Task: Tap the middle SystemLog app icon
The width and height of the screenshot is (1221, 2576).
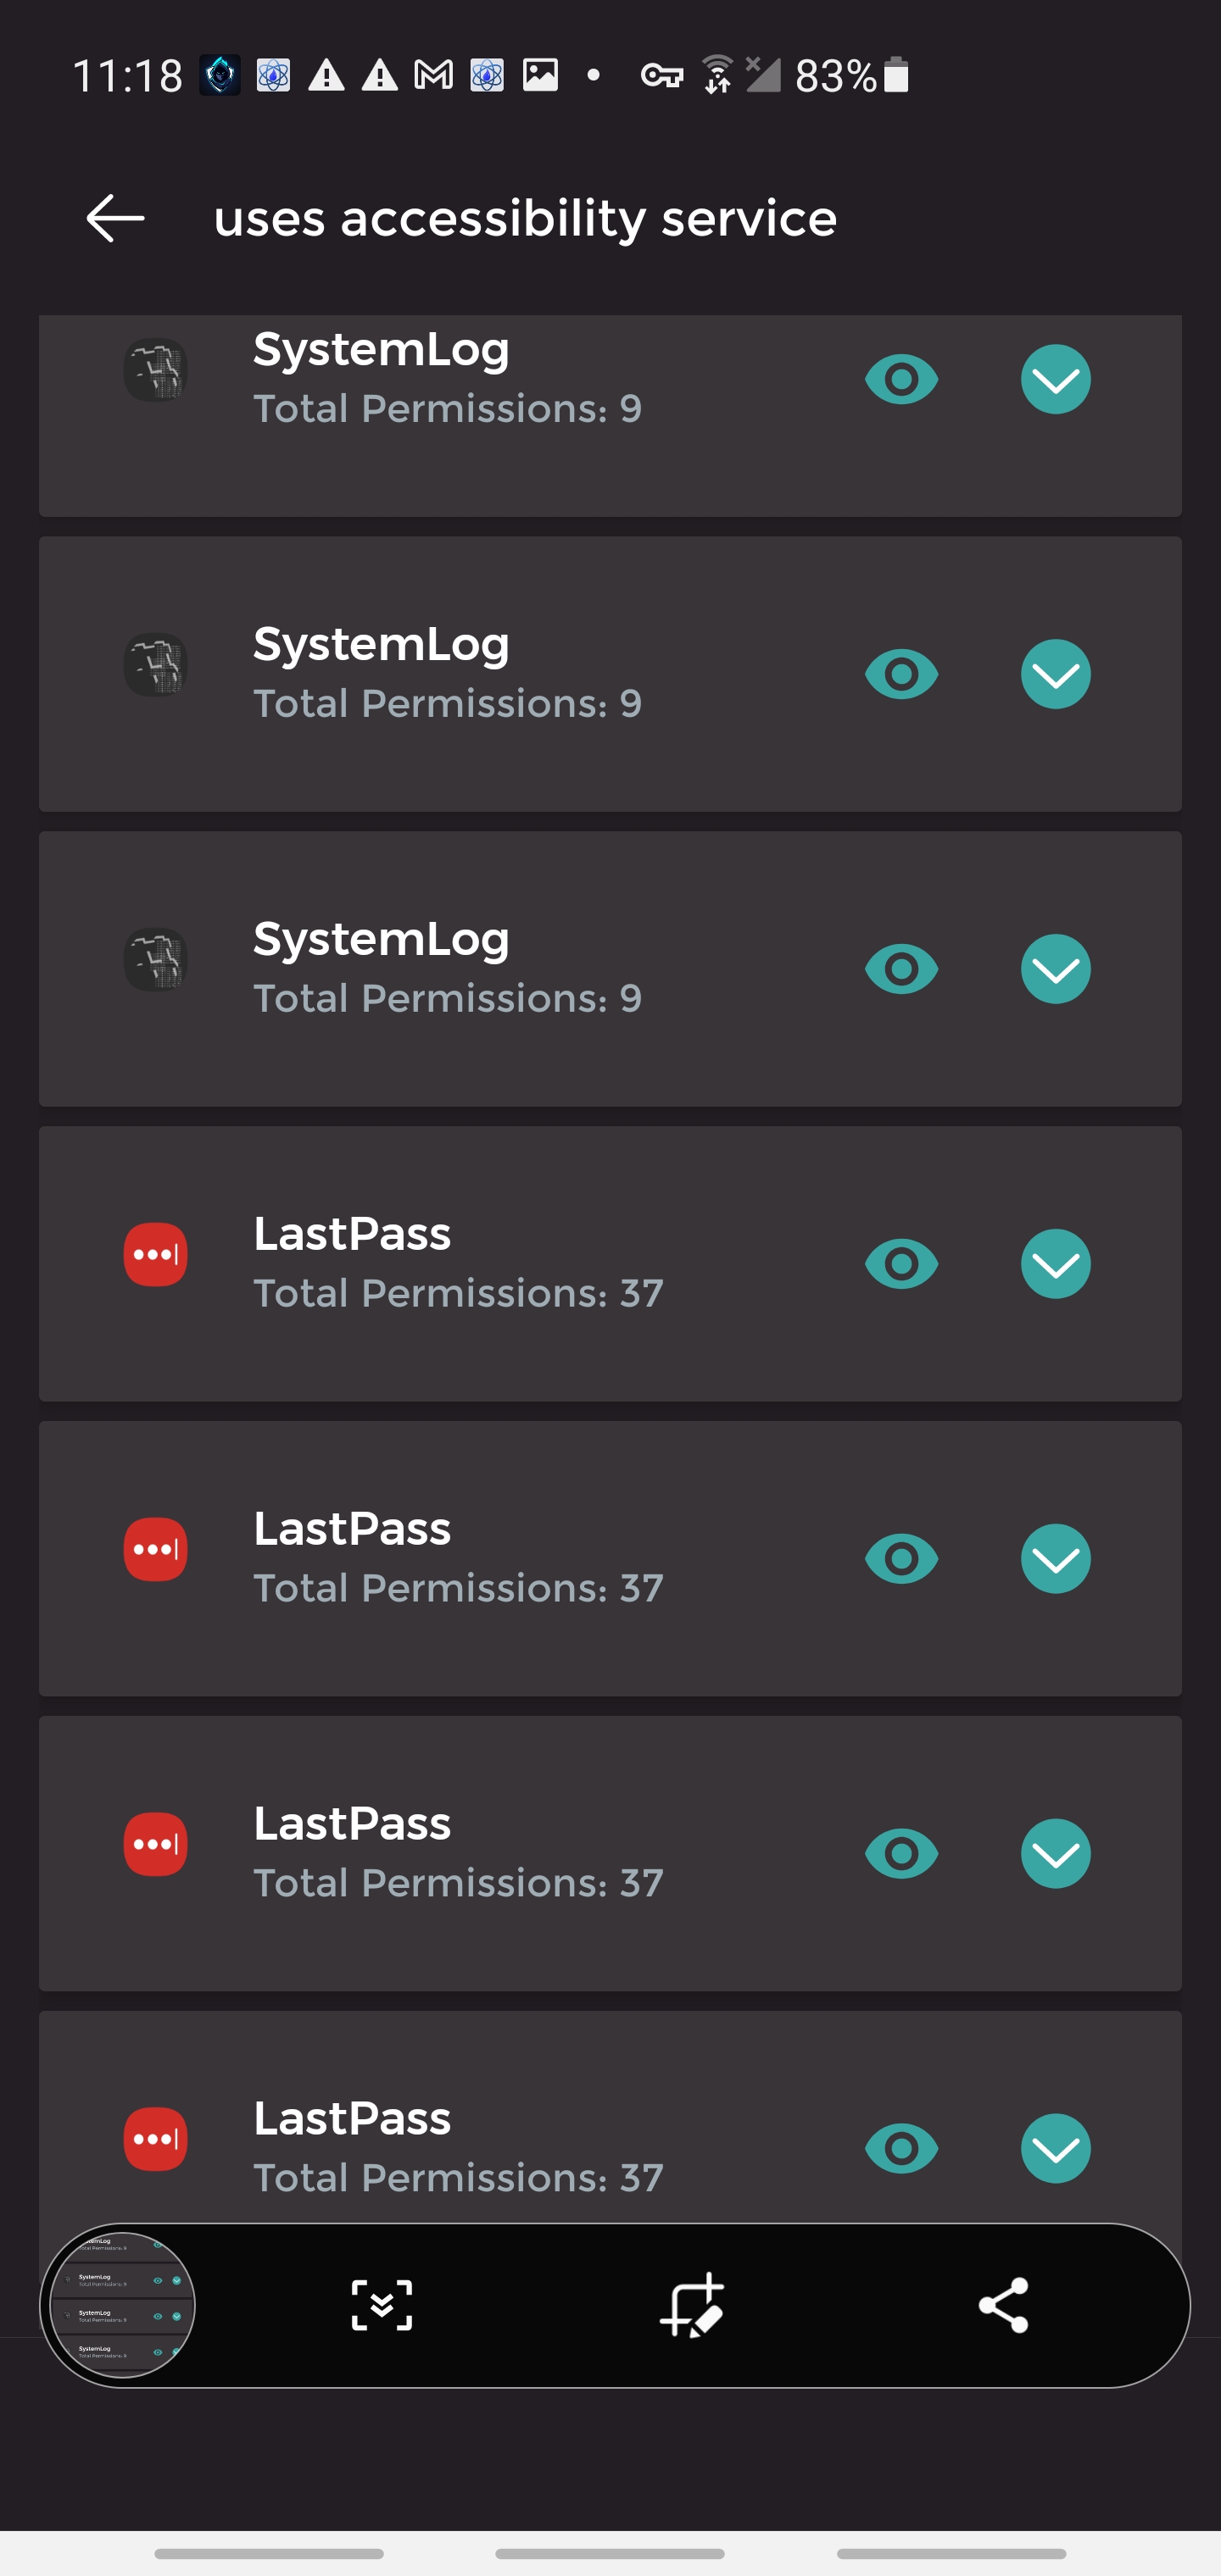Action: pos(155,665)
